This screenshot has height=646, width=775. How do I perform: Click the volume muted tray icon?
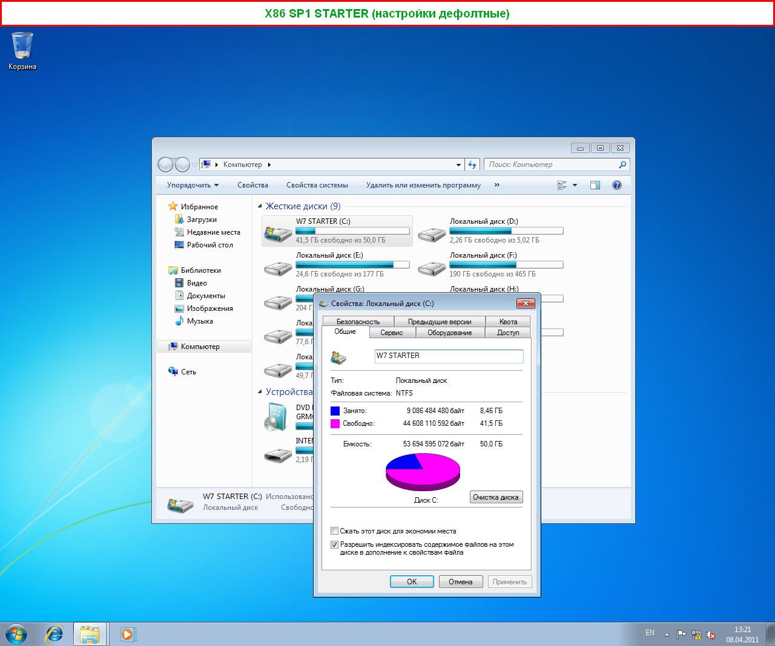[711, 635]
